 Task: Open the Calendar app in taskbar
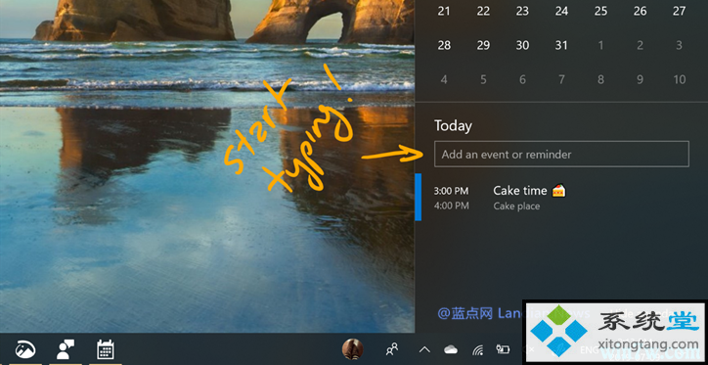click(x=105, y=349)
